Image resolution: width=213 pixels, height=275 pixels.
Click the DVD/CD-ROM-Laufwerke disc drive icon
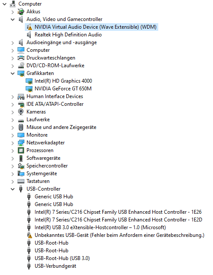[21, 66]
